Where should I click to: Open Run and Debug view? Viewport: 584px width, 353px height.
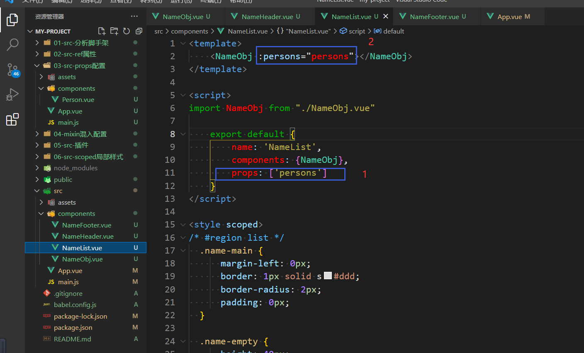coord(12,94)
